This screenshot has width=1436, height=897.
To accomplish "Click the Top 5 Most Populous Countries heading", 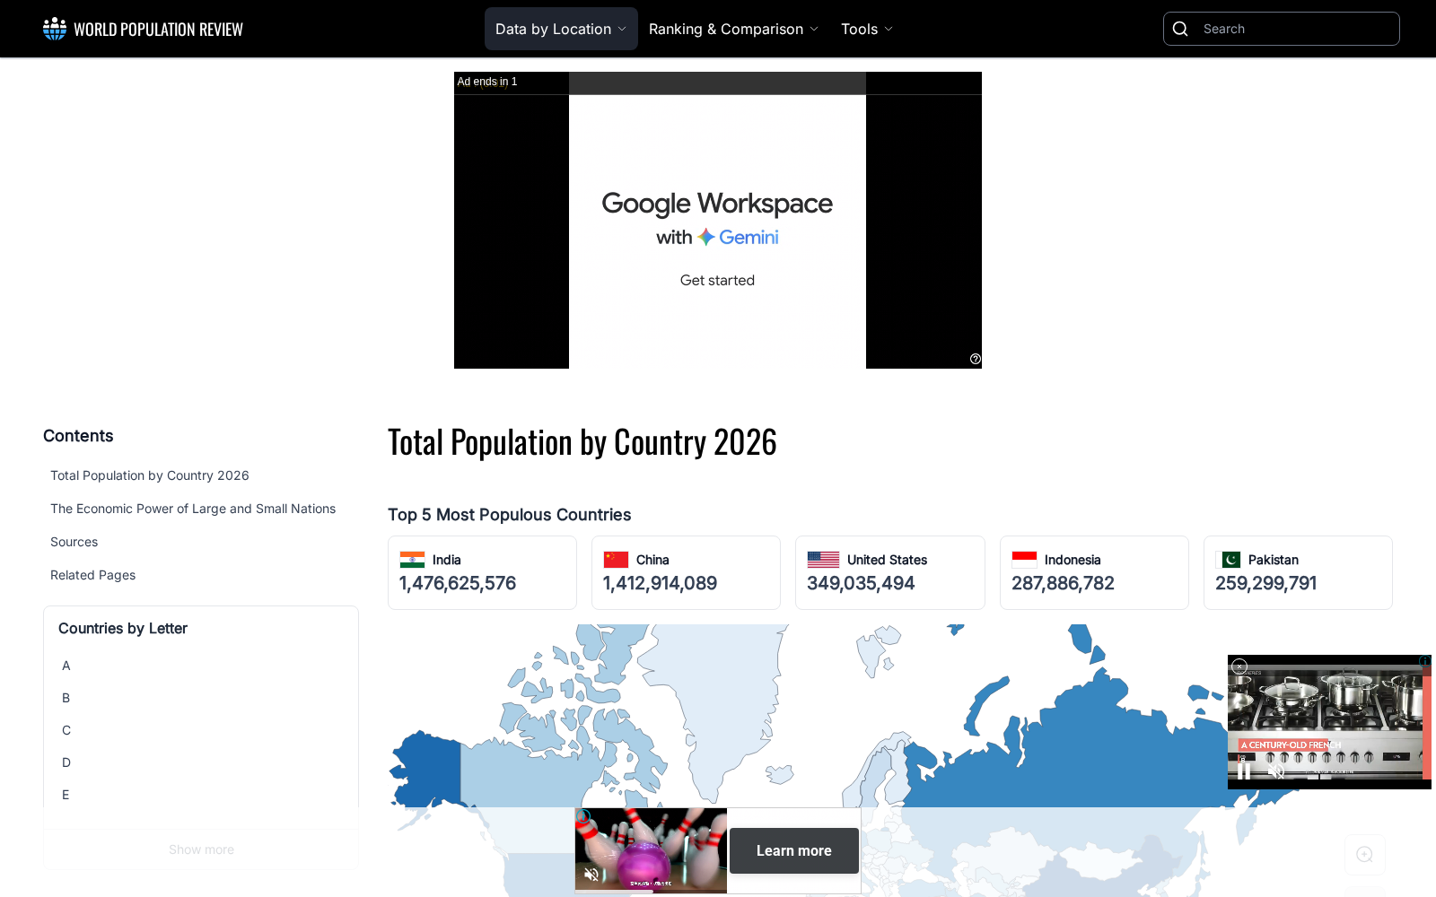I will [x=509, y=515].
